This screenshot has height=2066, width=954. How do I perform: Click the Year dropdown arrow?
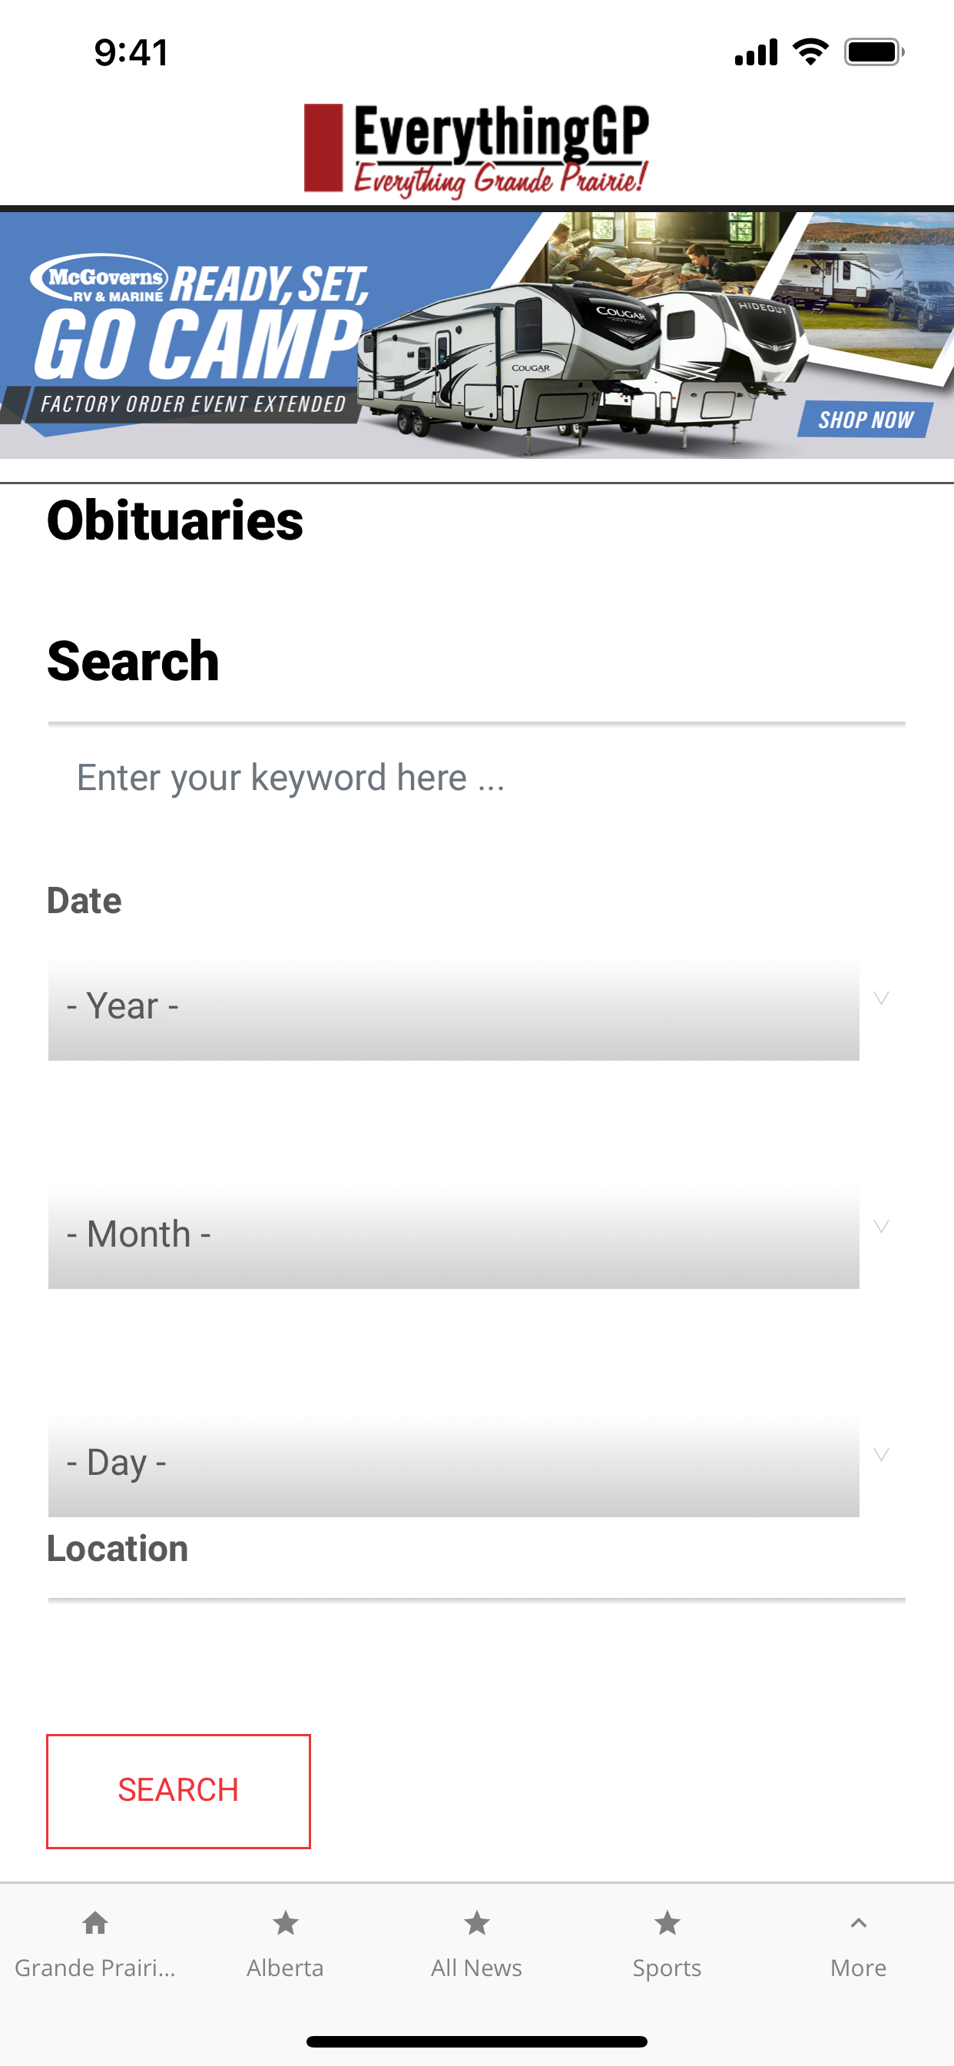click(881, 998)
